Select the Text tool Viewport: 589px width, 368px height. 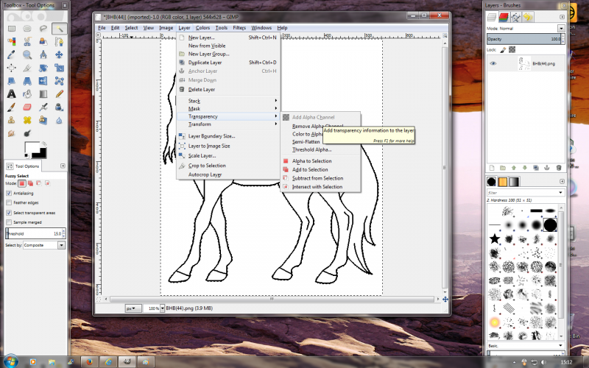click(x=12, y=94)
